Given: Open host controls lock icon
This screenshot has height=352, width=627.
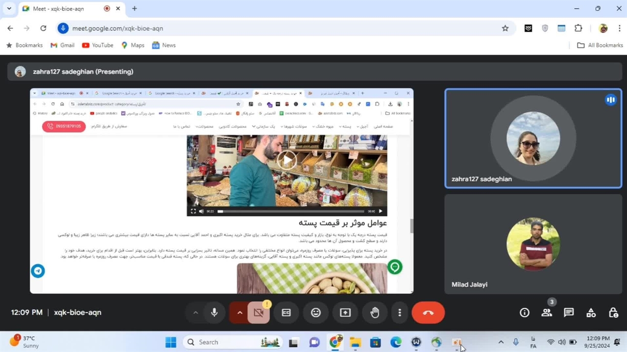Looking at the screenshot, I should click(613, 313).
